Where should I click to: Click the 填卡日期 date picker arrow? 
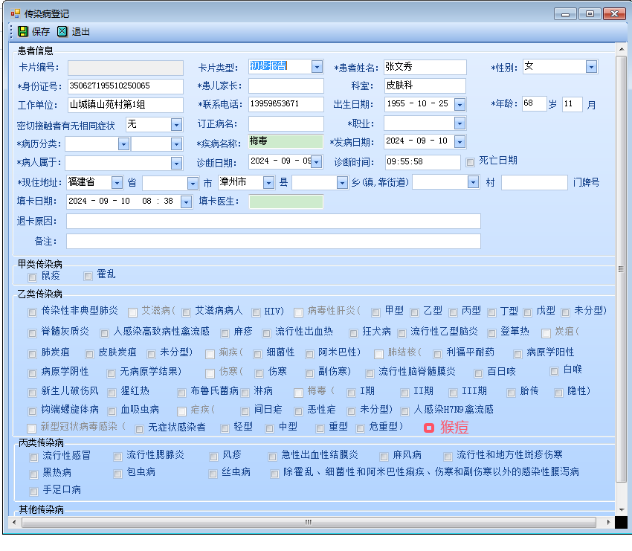[x=186, y=202]
